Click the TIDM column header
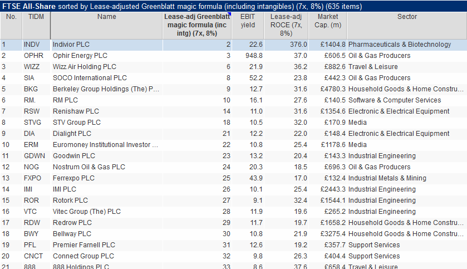The image size is (467, 269). (x=36, y=25)
